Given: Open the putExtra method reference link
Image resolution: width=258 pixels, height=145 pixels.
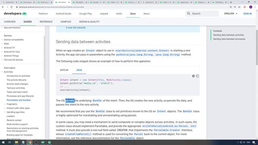Looking at the screenshot, I should [x=148, y=55].
